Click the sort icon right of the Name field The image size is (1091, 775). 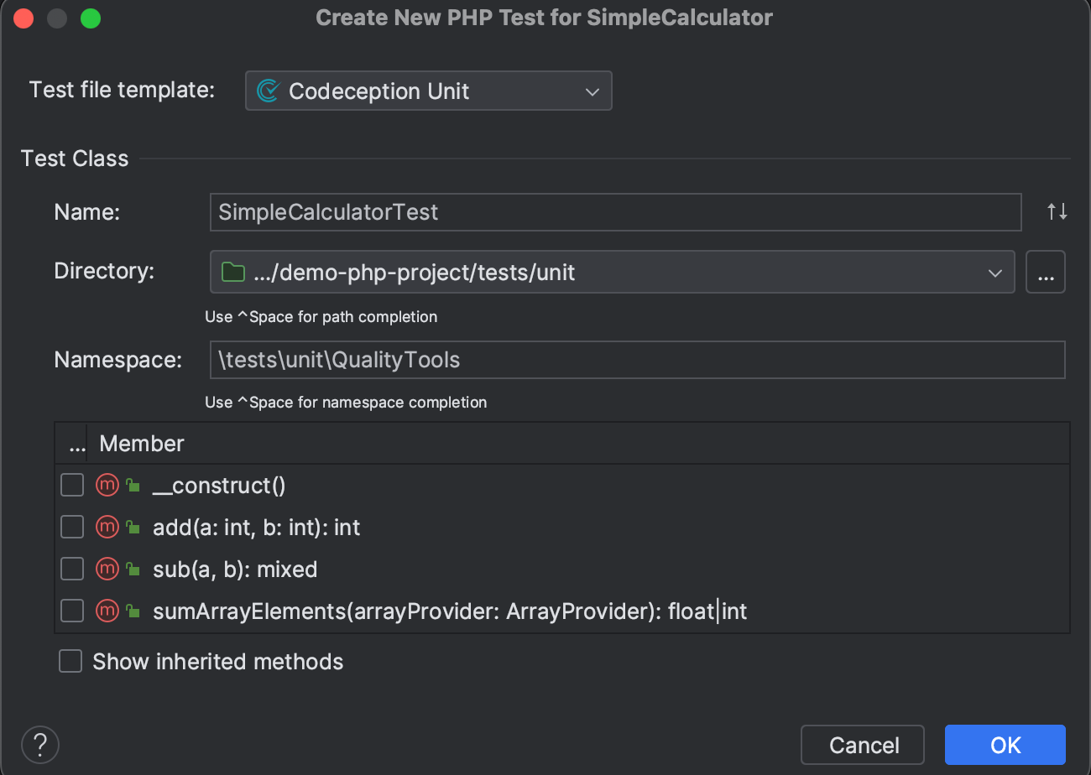tap(1057, 212)
